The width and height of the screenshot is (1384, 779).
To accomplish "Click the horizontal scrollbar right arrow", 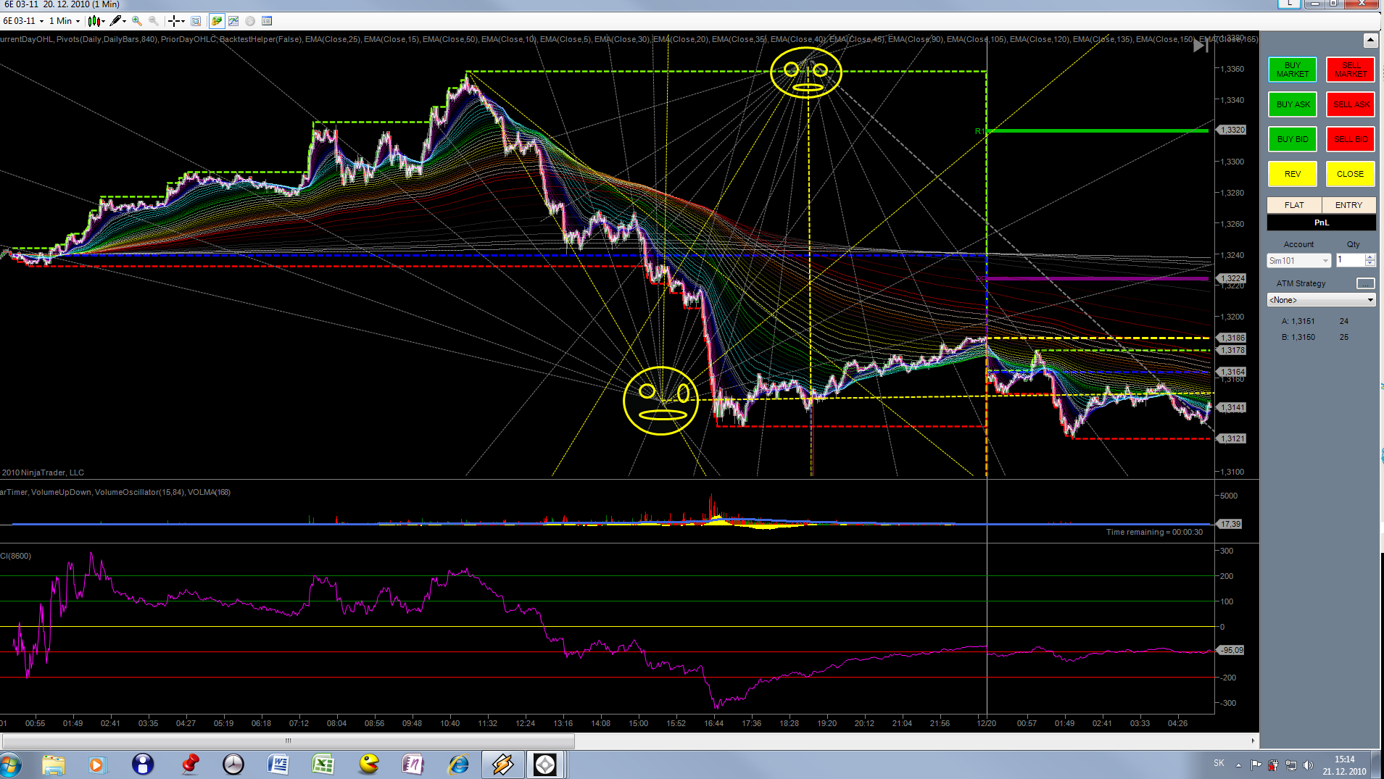I will (1253, 741).
